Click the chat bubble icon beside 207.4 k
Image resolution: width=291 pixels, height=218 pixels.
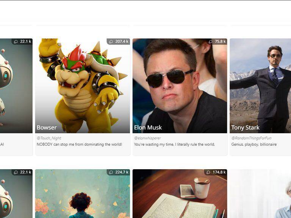111,42
